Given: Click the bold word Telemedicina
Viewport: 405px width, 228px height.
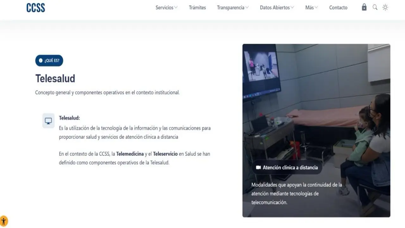Looking at the screenshot, I should (130, 154).
